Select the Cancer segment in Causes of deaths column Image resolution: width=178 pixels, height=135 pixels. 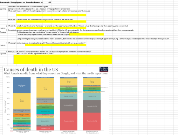click(x=22, y=101)
